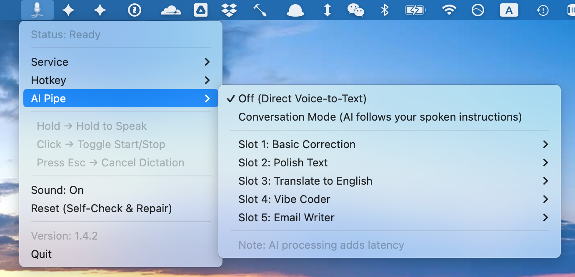Open the Wi-Fi status menu
Image resolution: width=575 pixels, height=277 pixels.
(x=449, y=10)
